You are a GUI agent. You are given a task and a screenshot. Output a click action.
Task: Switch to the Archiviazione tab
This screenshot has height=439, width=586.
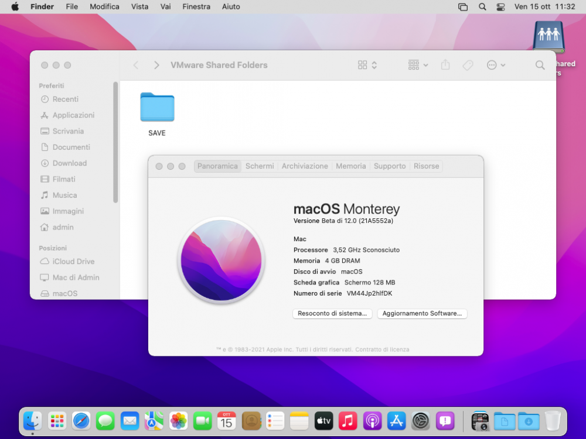[305, 166]
